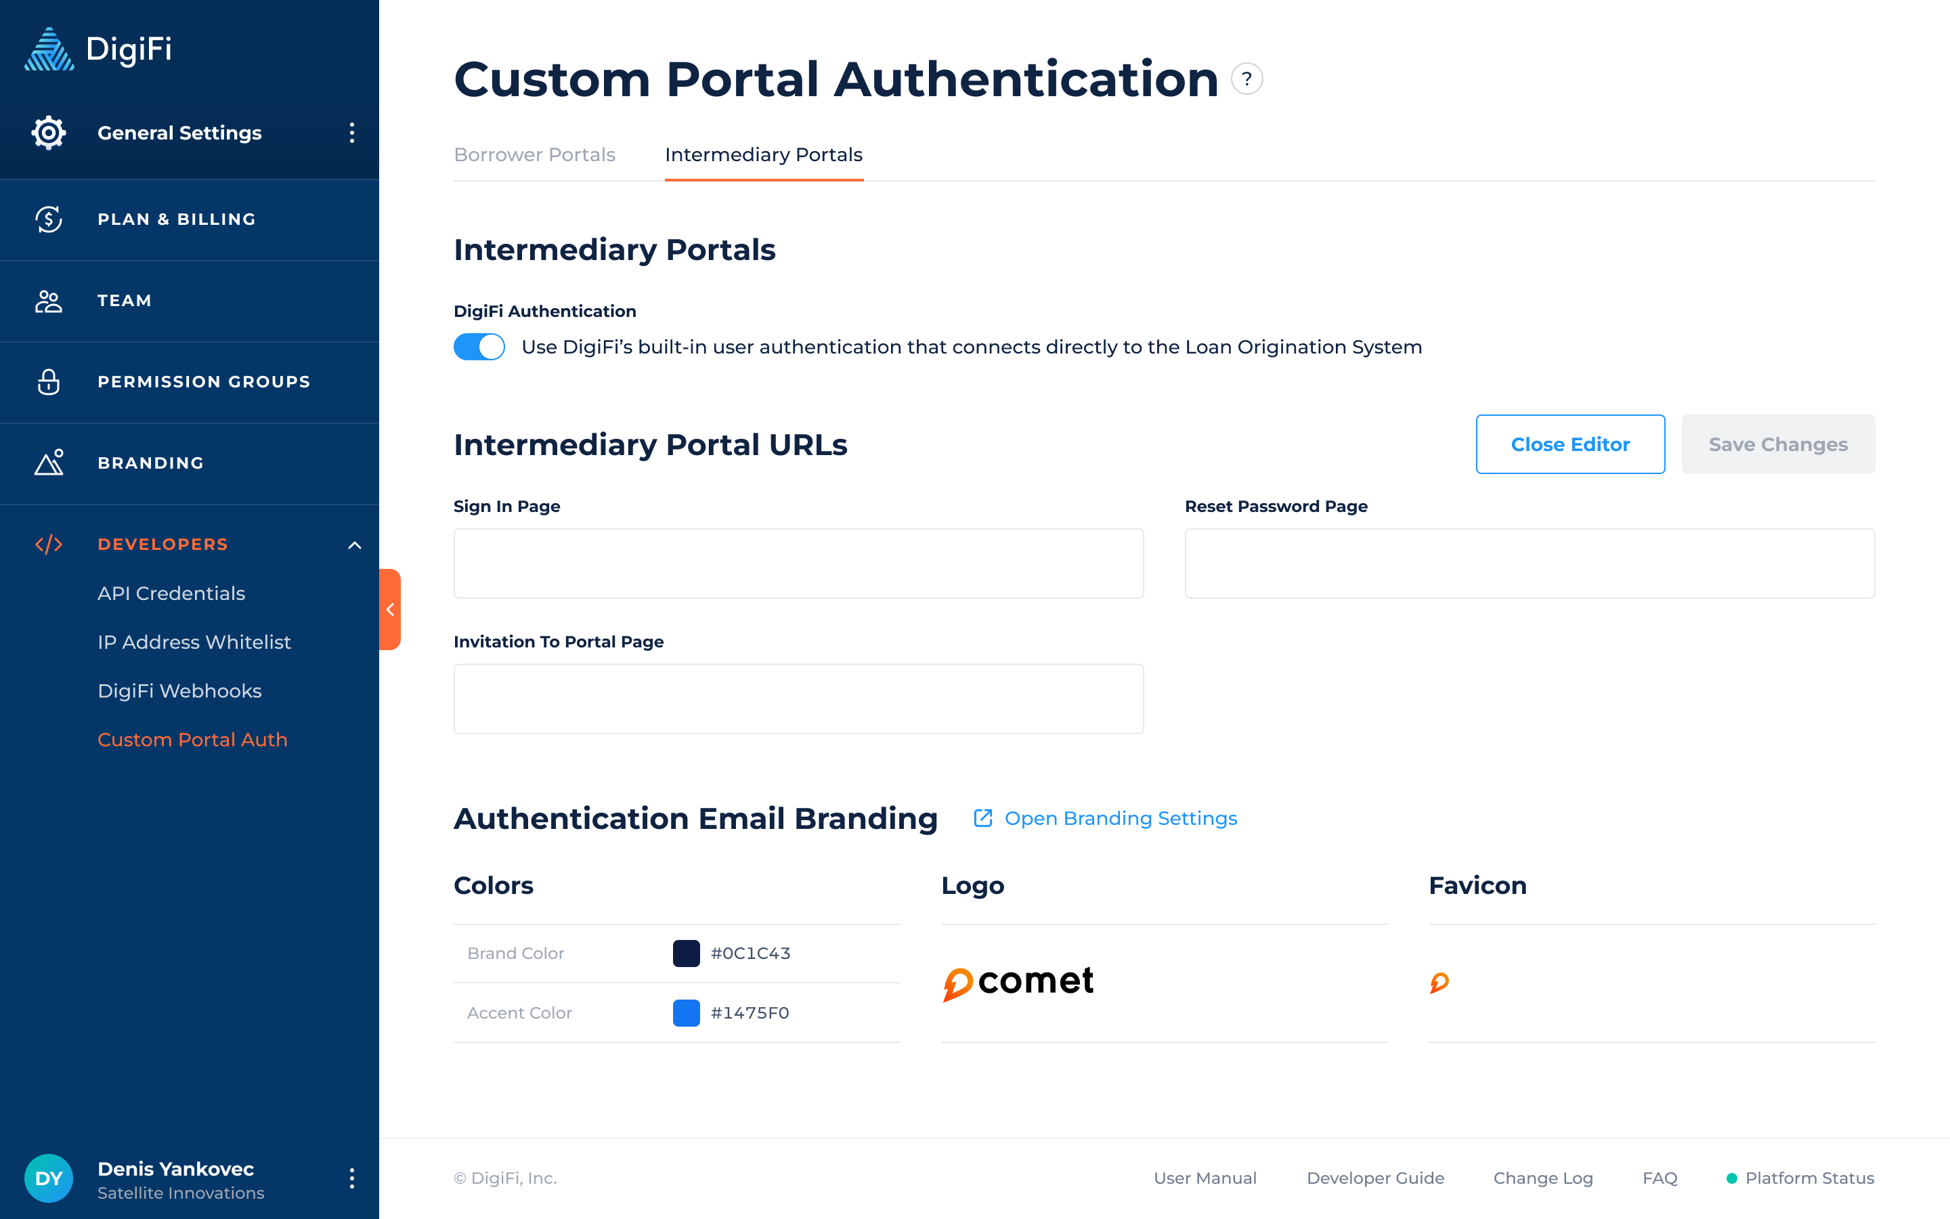Click the Developers code brackets icon
The image size is (1950, 1219).
48,544
